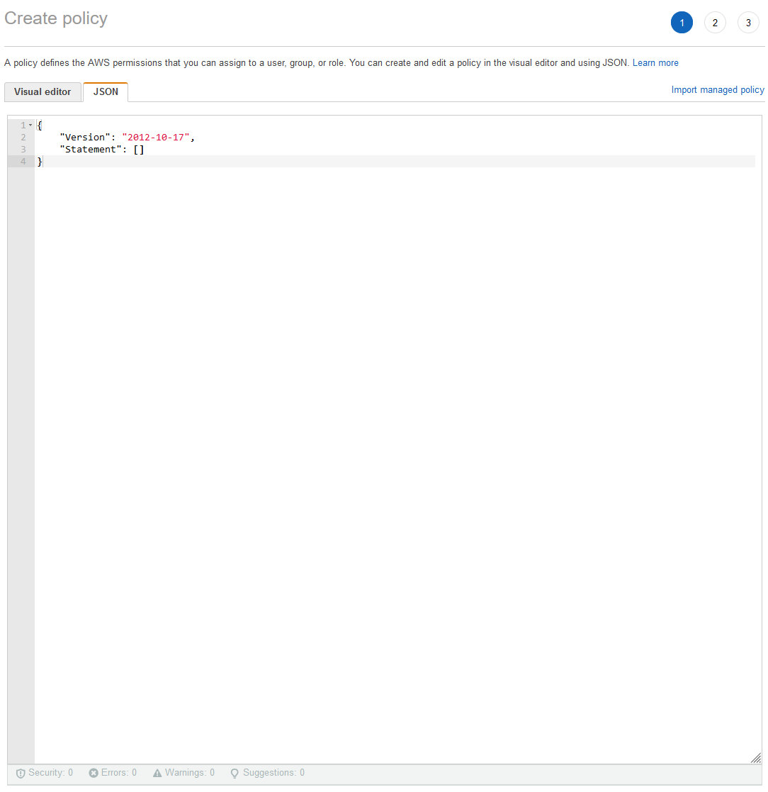768x792 pixels.
Task: Select the JSON tab
Action: tap(106, 92)
